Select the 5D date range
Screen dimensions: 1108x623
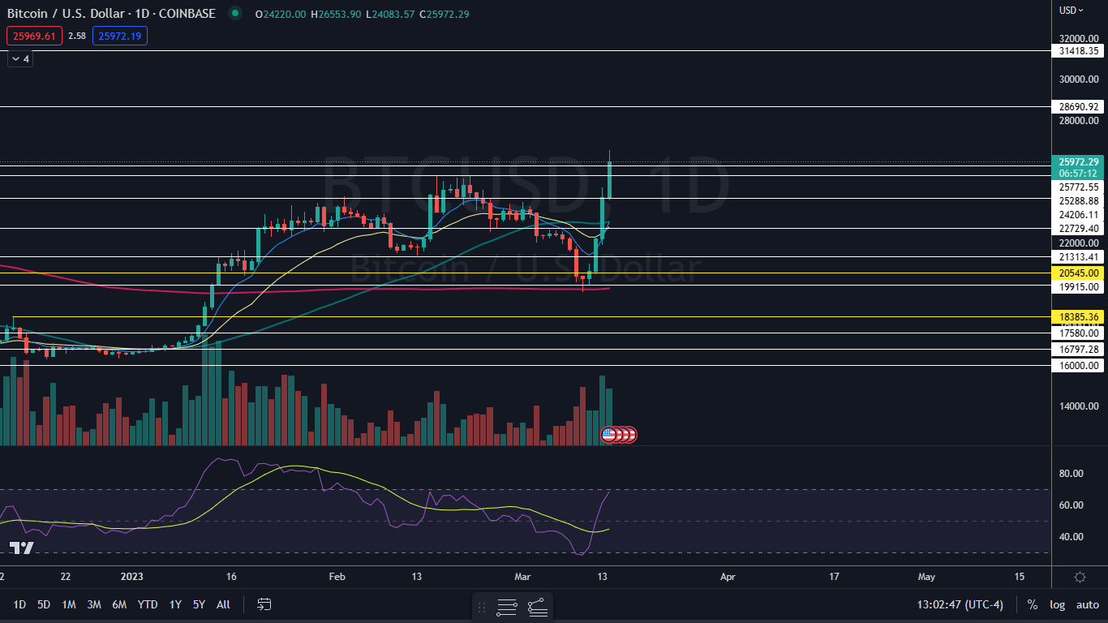point(44,604)
